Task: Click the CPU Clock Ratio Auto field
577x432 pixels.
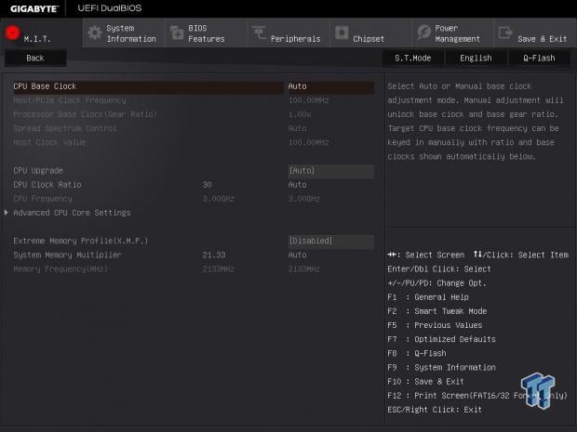Action: 329,185
